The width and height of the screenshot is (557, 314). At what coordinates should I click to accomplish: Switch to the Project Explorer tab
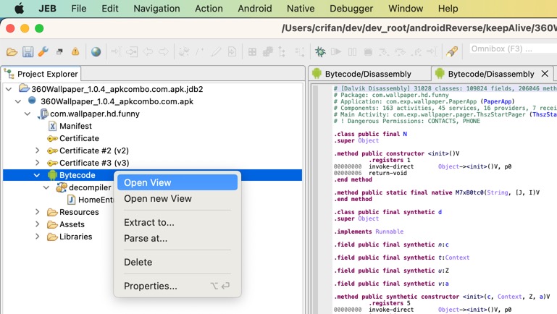[x=41, y=74]
